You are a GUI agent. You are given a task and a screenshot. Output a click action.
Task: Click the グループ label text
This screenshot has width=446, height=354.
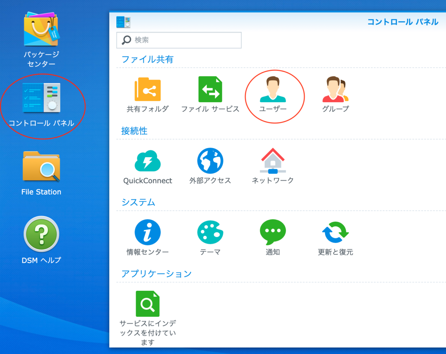coord(336,109)
